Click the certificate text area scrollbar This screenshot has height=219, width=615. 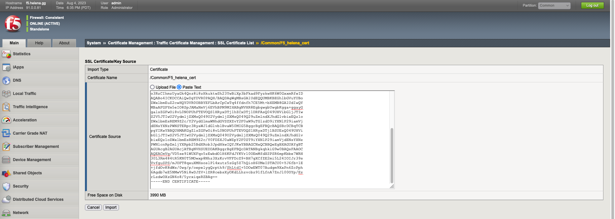pos(392,155)
